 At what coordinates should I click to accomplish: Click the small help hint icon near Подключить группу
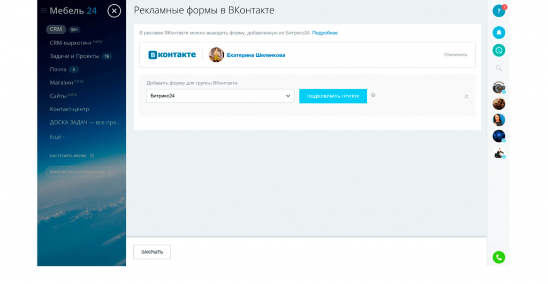click(373, 95)
